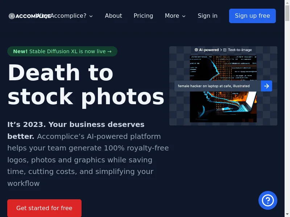Image resolution: width=290 pixels, height=217 pixels.
Task: Click the breadcrumb chevron after AI-powered
Action: coord(221,50)
